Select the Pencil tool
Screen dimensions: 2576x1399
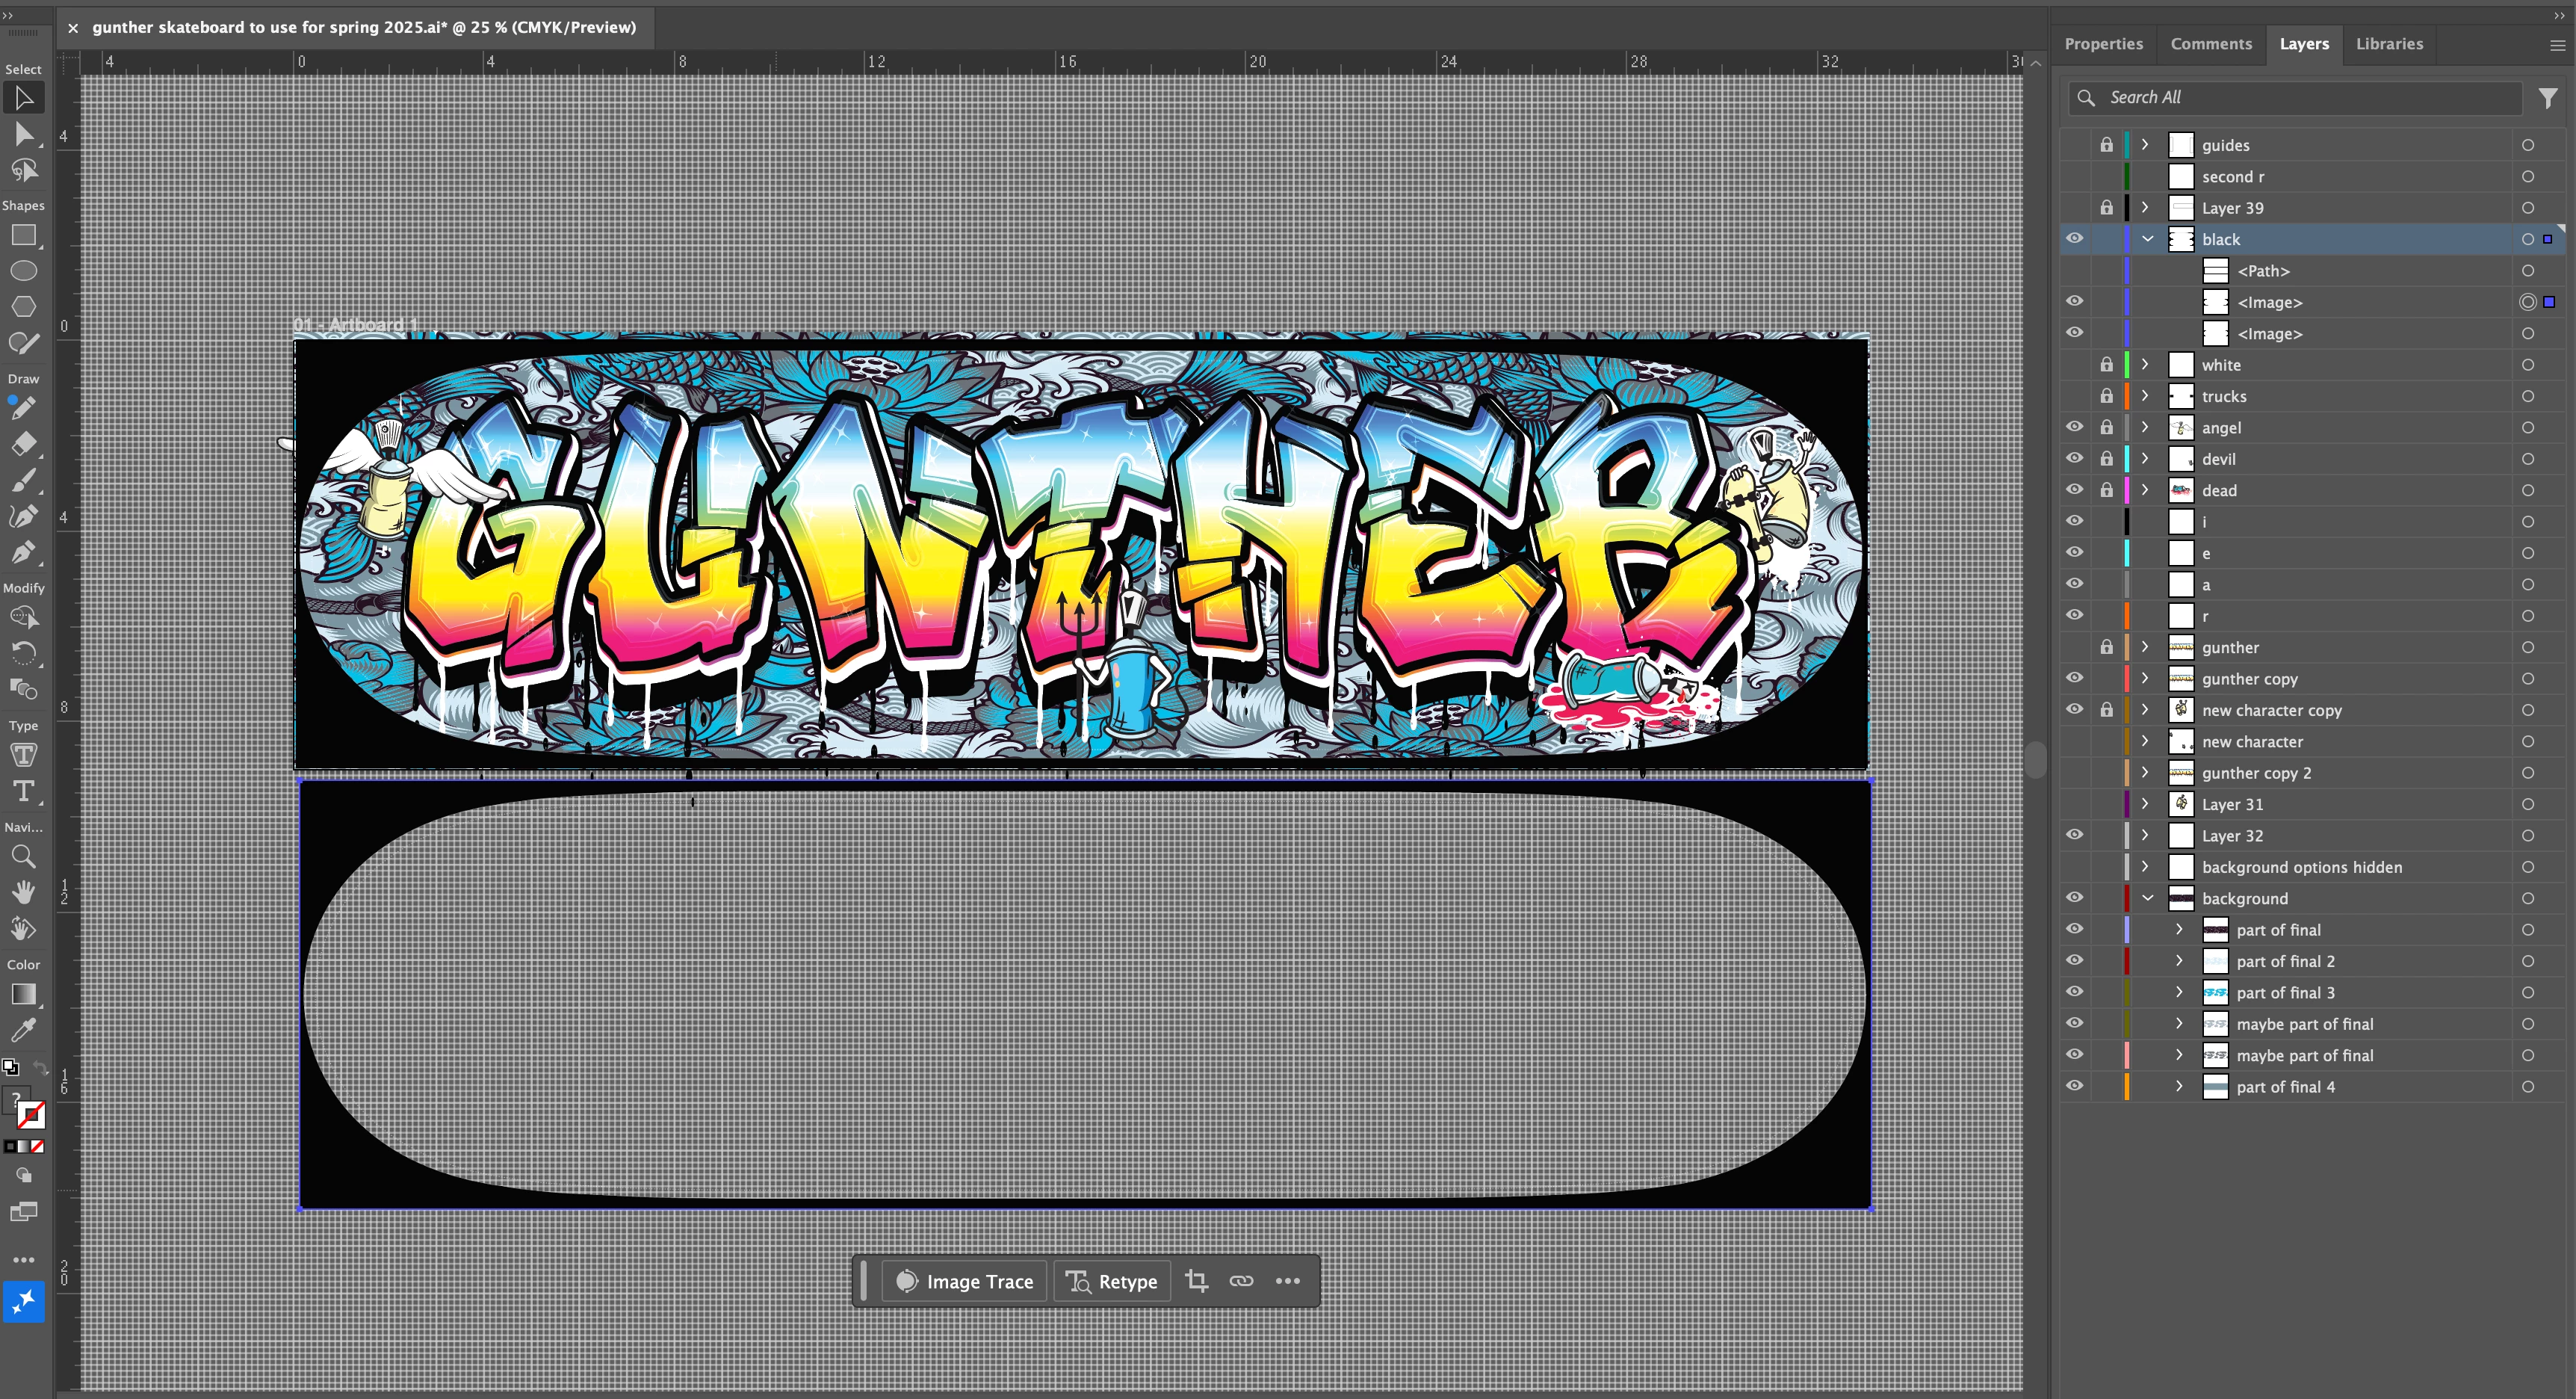point(23,408)
